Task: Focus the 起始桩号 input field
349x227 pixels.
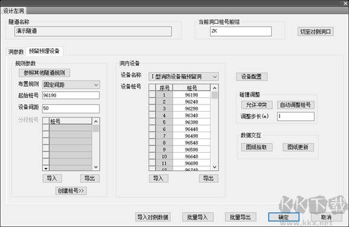Action: click(x=71, y=95)
